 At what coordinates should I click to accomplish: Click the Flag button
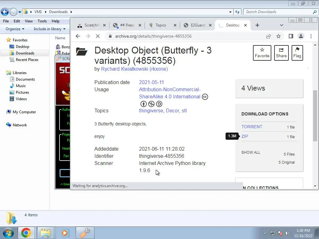click(297, 53)
